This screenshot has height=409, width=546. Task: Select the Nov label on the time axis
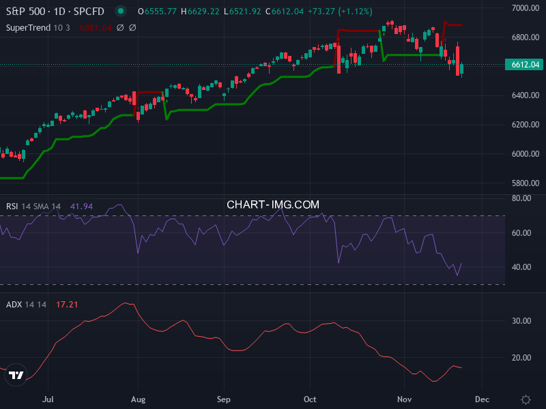click(404, 399)
